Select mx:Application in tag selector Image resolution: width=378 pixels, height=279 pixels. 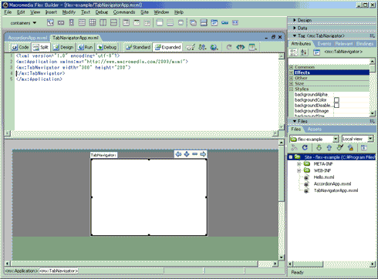(x=22, y=271)
